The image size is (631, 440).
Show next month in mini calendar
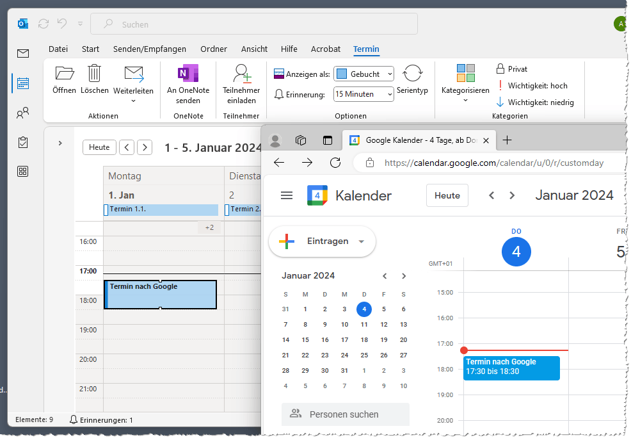pos(404,276)
